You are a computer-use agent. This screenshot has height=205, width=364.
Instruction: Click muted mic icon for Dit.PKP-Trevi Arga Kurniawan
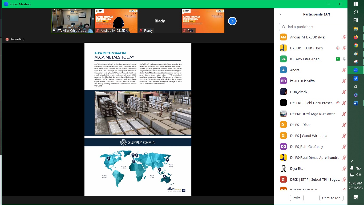pyautogui.click(x=344, y=114)
